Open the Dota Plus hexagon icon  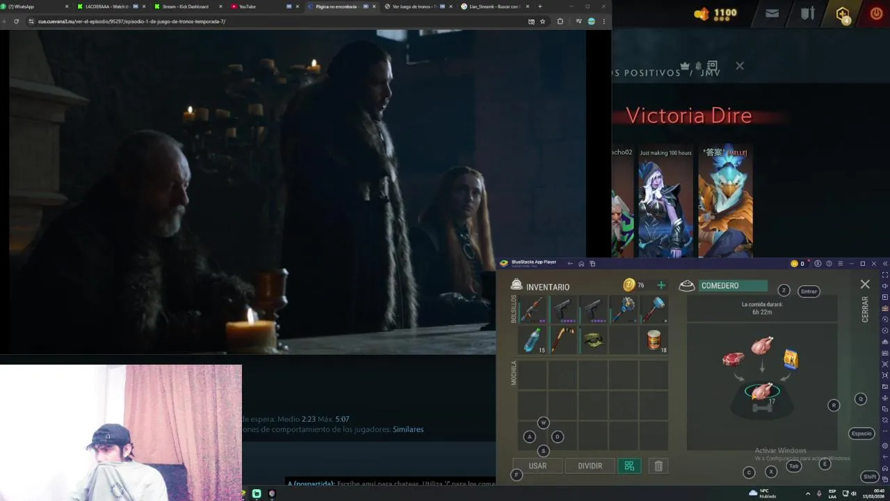[x=843, y=14]
